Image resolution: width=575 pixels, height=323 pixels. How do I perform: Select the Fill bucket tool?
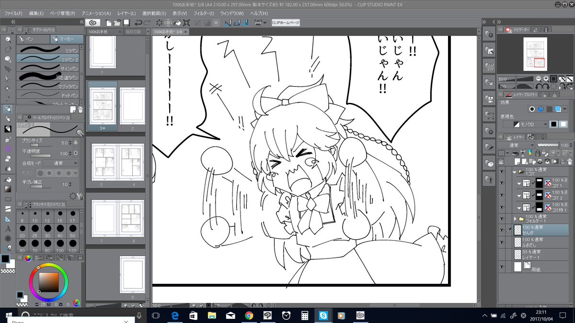(8, 178)
